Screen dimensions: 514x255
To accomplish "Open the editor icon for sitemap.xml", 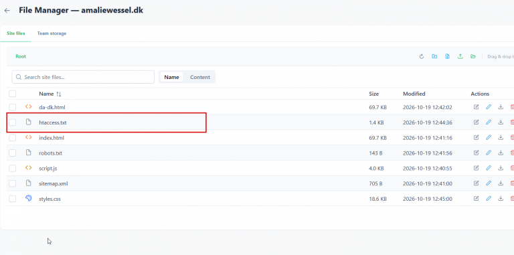I will coord(476,183).
